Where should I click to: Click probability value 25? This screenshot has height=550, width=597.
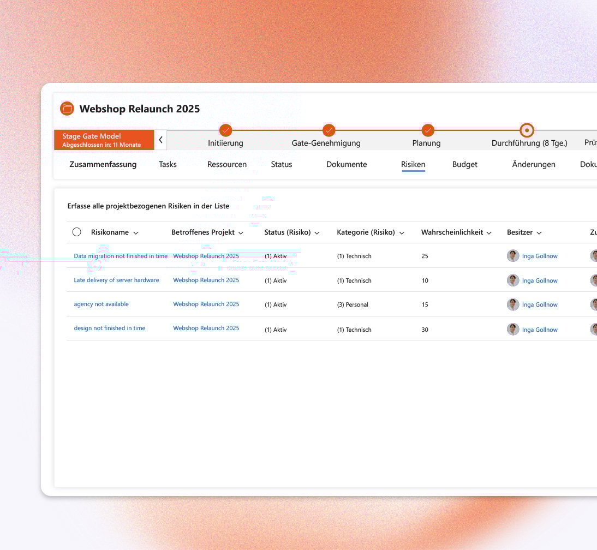[x=425, y=256]
